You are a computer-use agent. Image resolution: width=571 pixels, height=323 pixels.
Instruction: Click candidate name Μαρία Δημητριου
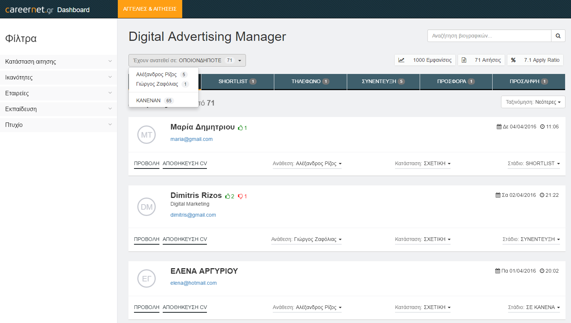(x=202, y=127)
